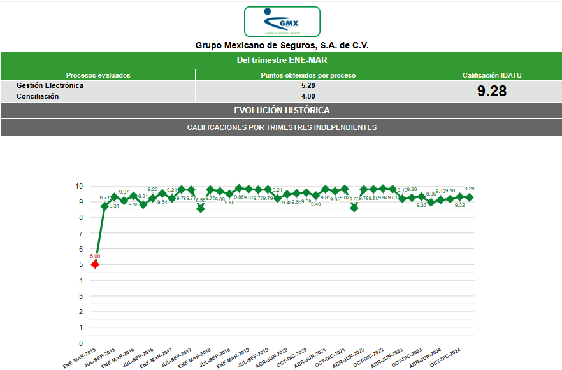Image resolution: width=562 pixels, height=370 pixels.
Task: Click the red 5.00 data label
Action: click(95, 256)
